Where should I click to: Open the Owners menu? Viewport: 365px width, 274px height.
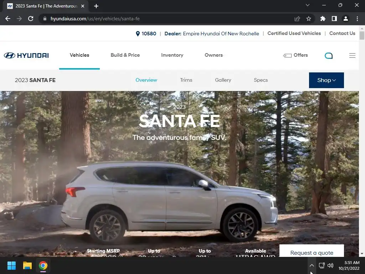click(214, 55)
